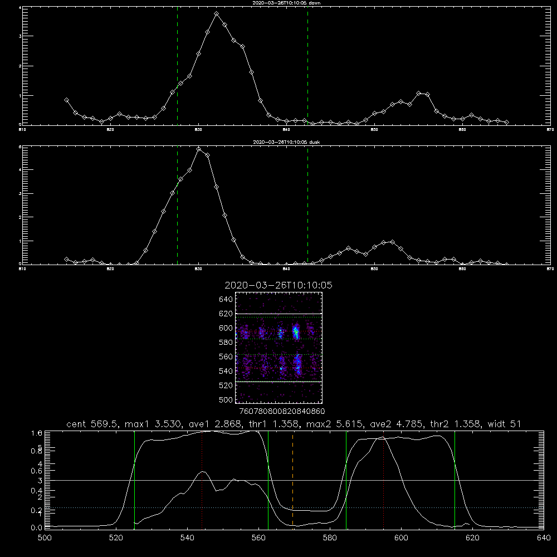Select the 2020-03-26T10:10:05 heading above the spectral image
Viewport: 557px width, 557px height.
tap(278, 285)
